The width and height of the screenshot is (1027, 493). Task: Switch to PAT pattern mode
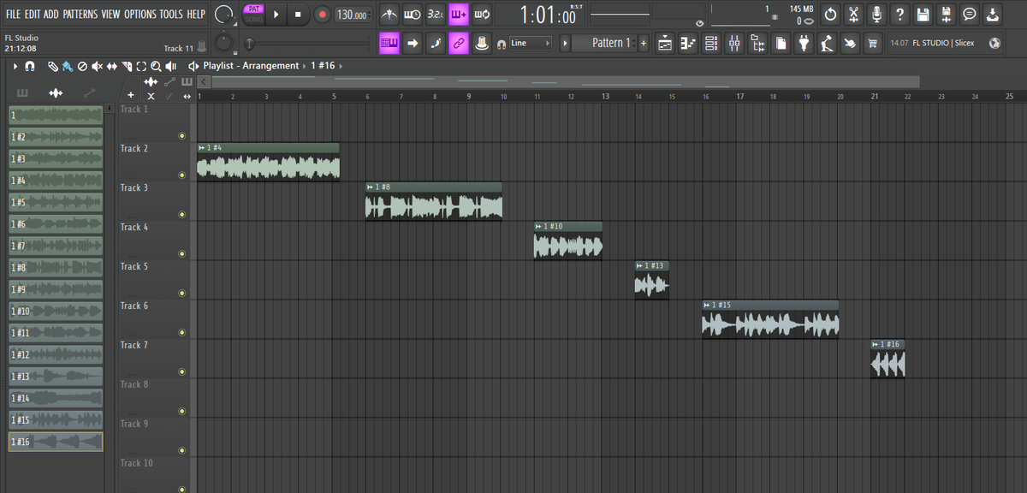(x=254, y=9)
